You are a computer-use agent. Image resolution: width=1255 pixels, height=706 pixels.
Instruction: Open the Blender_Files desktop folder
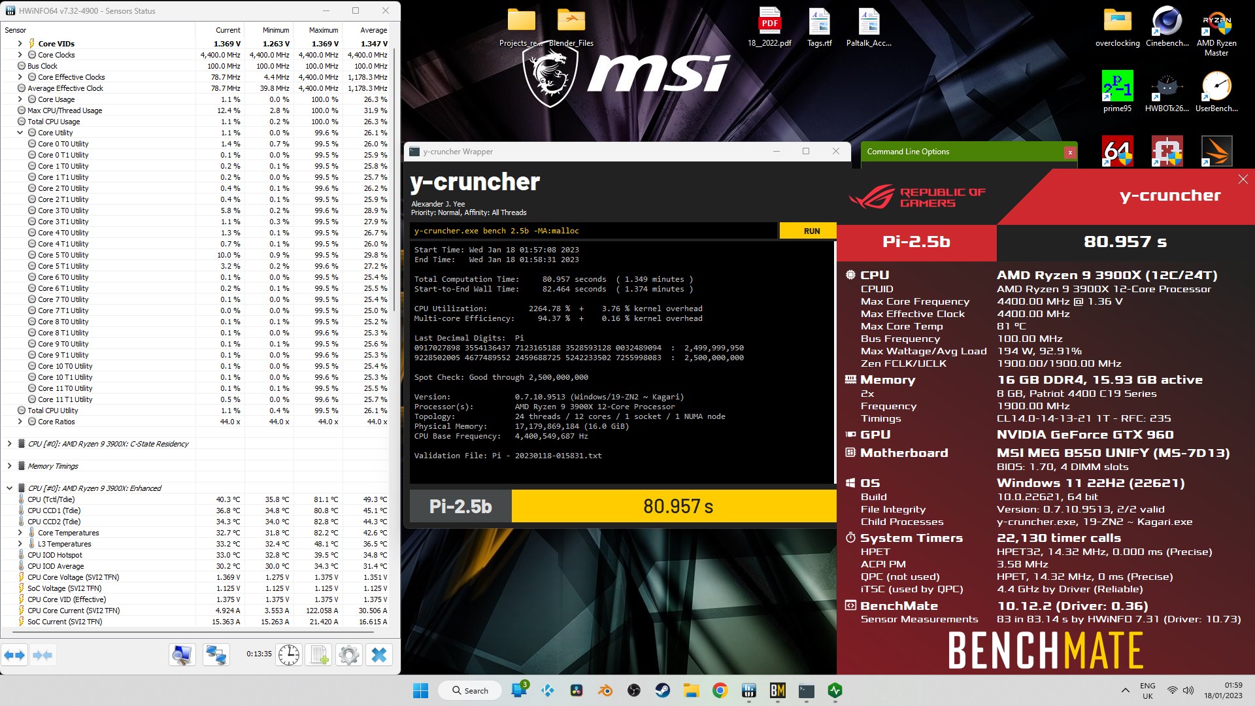(x=571, y=27)
